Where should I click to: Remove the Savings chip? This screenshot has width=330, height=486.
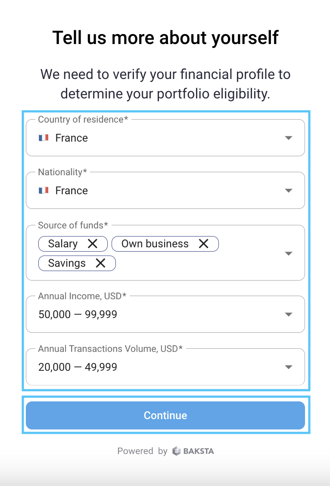(100, 263)
